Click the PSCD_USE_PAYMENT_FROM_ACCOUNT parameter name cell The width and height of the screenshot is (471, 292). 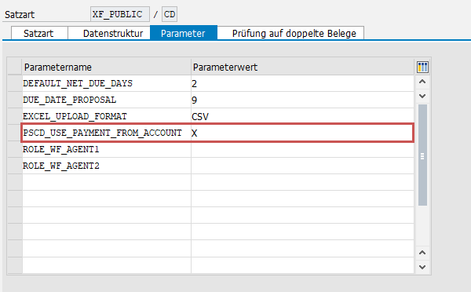107,133
